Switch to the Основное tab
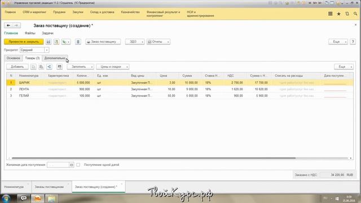 pos(14,58)
